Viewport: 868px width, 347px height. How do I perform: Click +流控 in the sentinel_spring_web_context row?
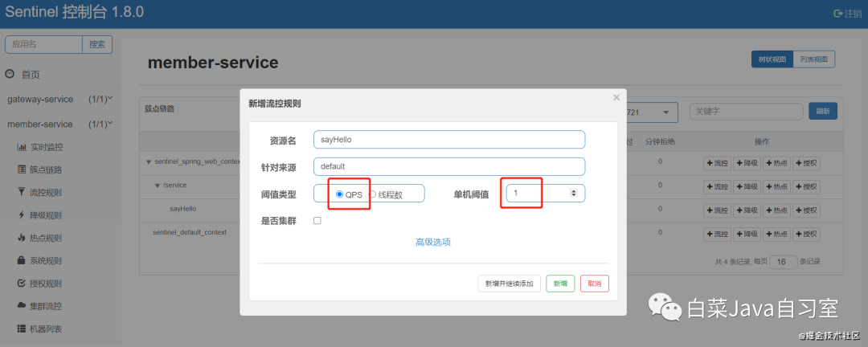[718, 163]
